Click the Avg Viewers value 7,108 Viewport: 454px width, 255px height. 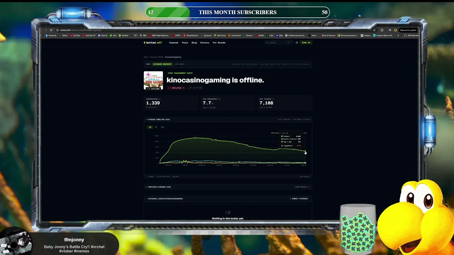point(266,103)
